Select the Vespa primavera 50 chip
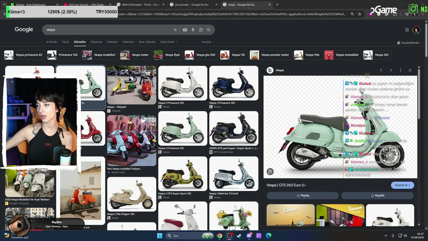The height and width of the screenshot is (241, 428). click(x=24, y=55)
